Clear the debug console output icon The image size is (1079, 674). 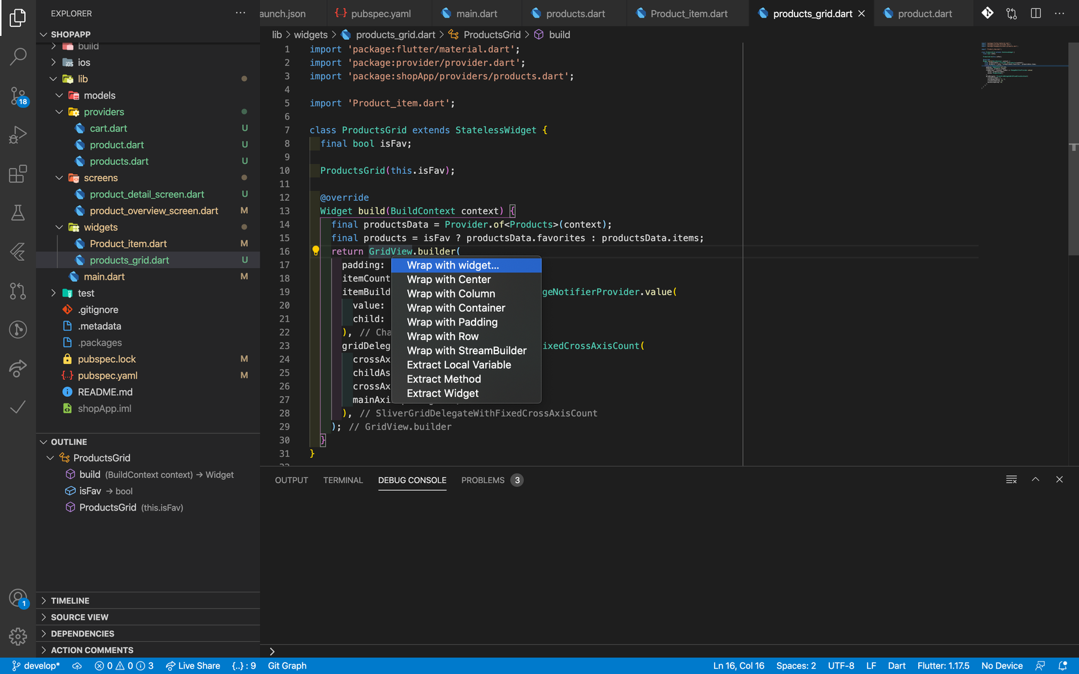1011,480
